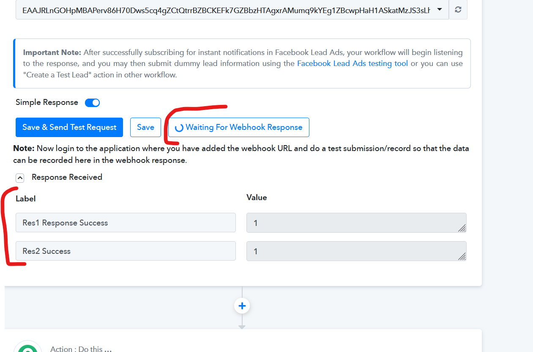Image resolution: width=533 pixels, height=352 pixels.
Task: Select the Res1 Response Success label field
Action: coord(126,223)
